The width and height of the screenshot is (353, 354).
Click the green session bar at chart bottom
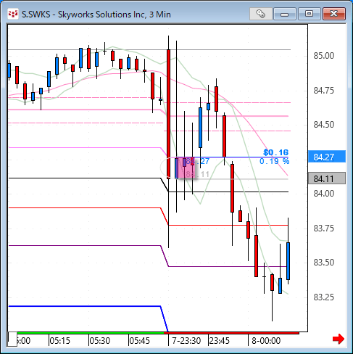pyautogui.click(x=91, y=333)
